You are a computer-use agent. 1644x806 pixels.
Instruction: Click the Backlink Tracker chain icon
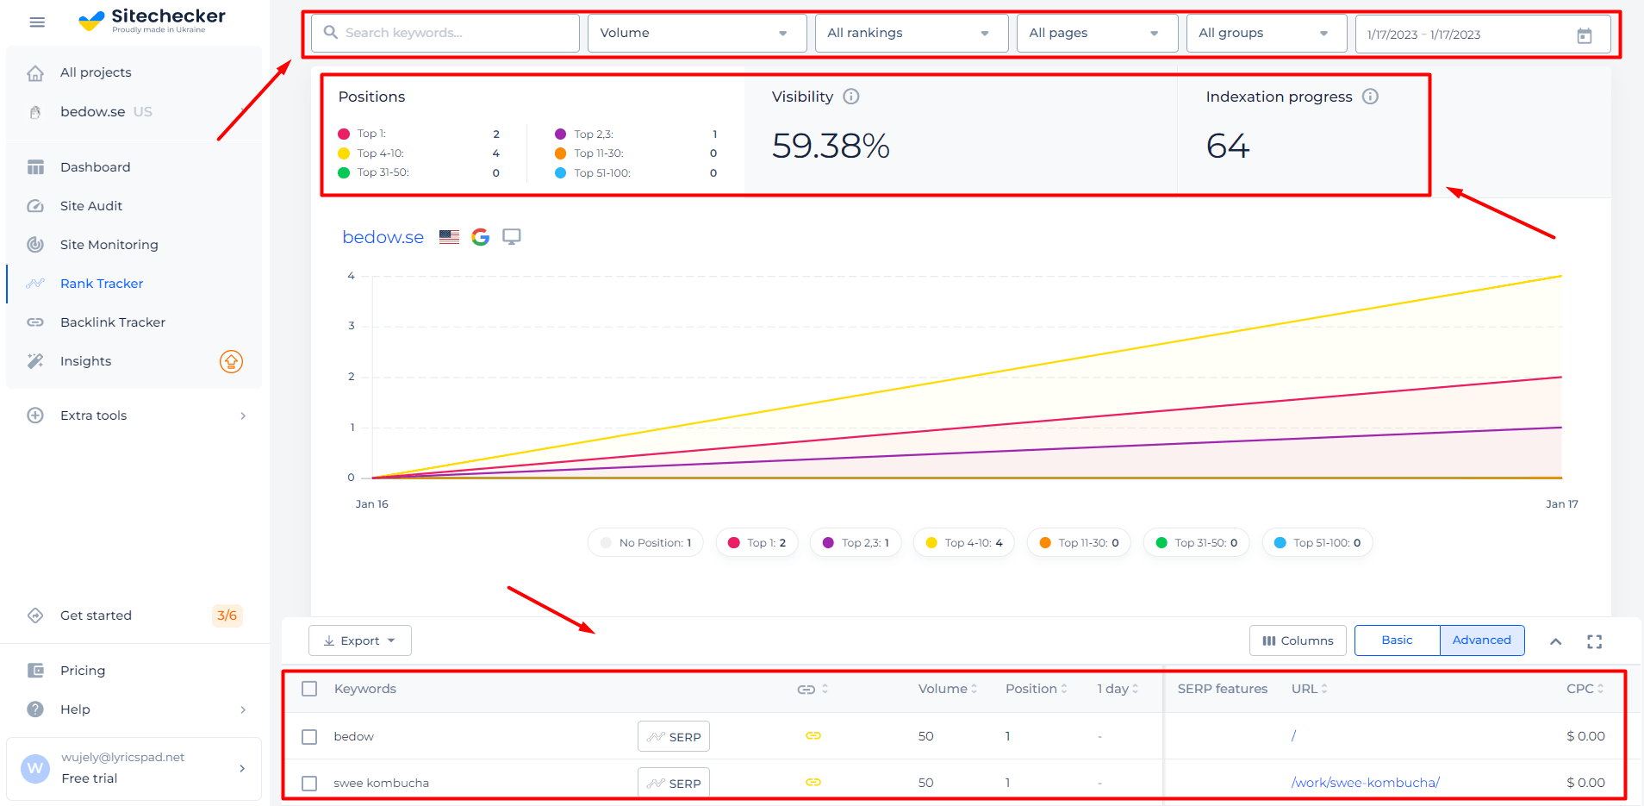click(x=35, y=322)
